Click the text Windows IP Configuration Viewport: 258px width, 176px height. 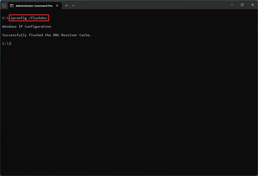[27, 26]
